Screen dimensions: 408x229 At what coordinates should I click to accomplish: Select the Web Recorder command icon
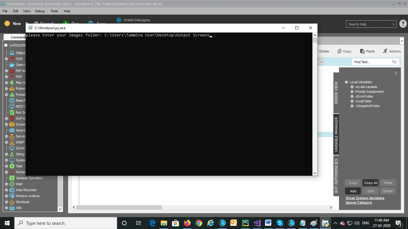[x=12, y=190]
